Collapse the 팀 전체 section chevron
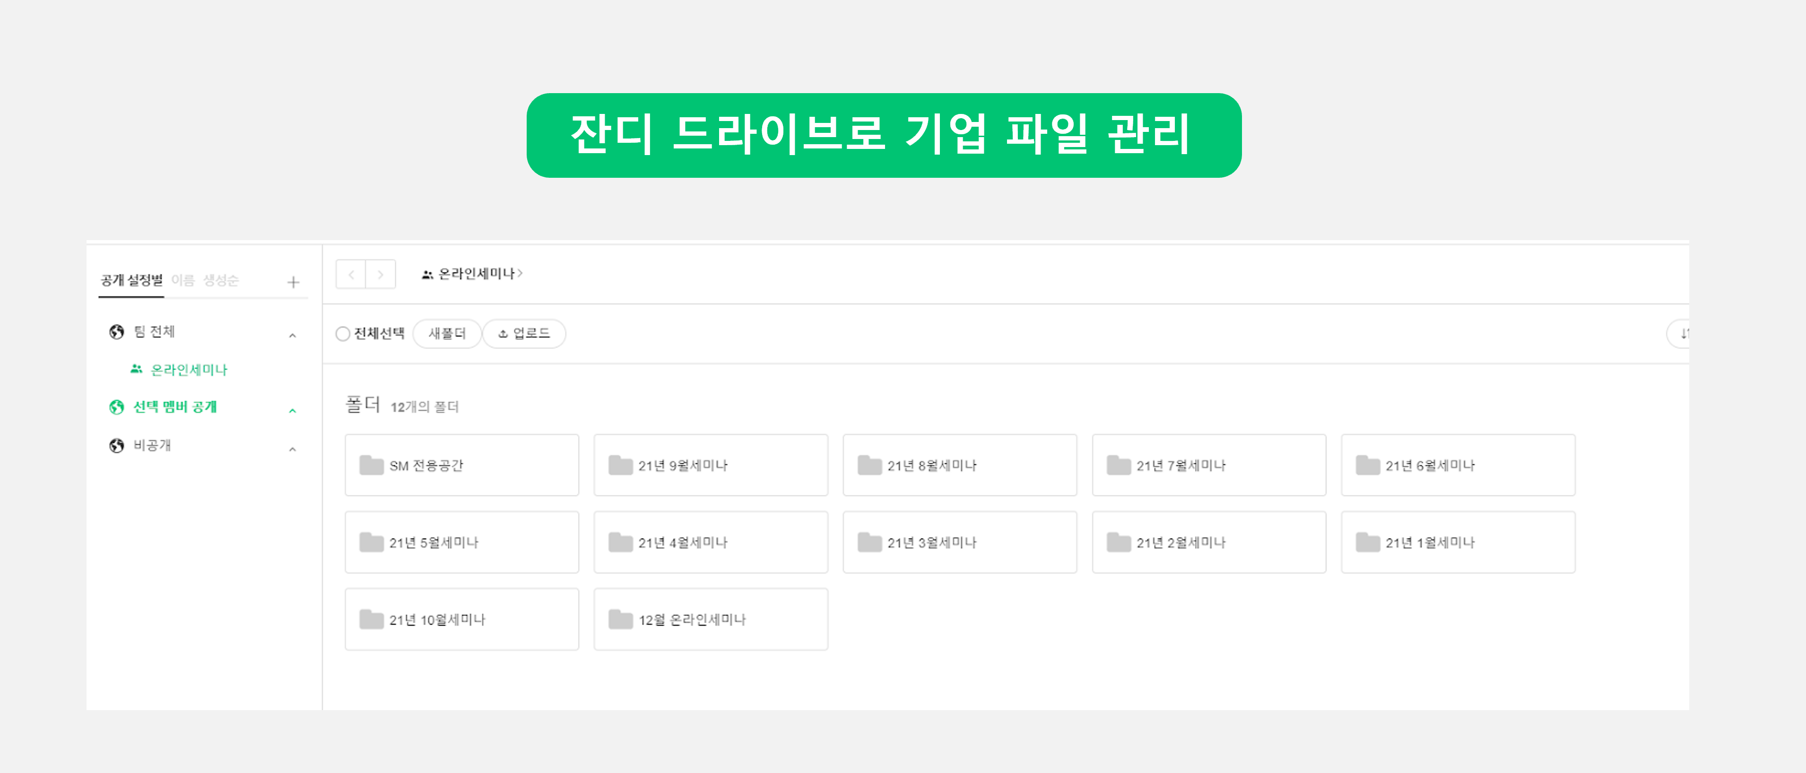 (x=292, y=335)
